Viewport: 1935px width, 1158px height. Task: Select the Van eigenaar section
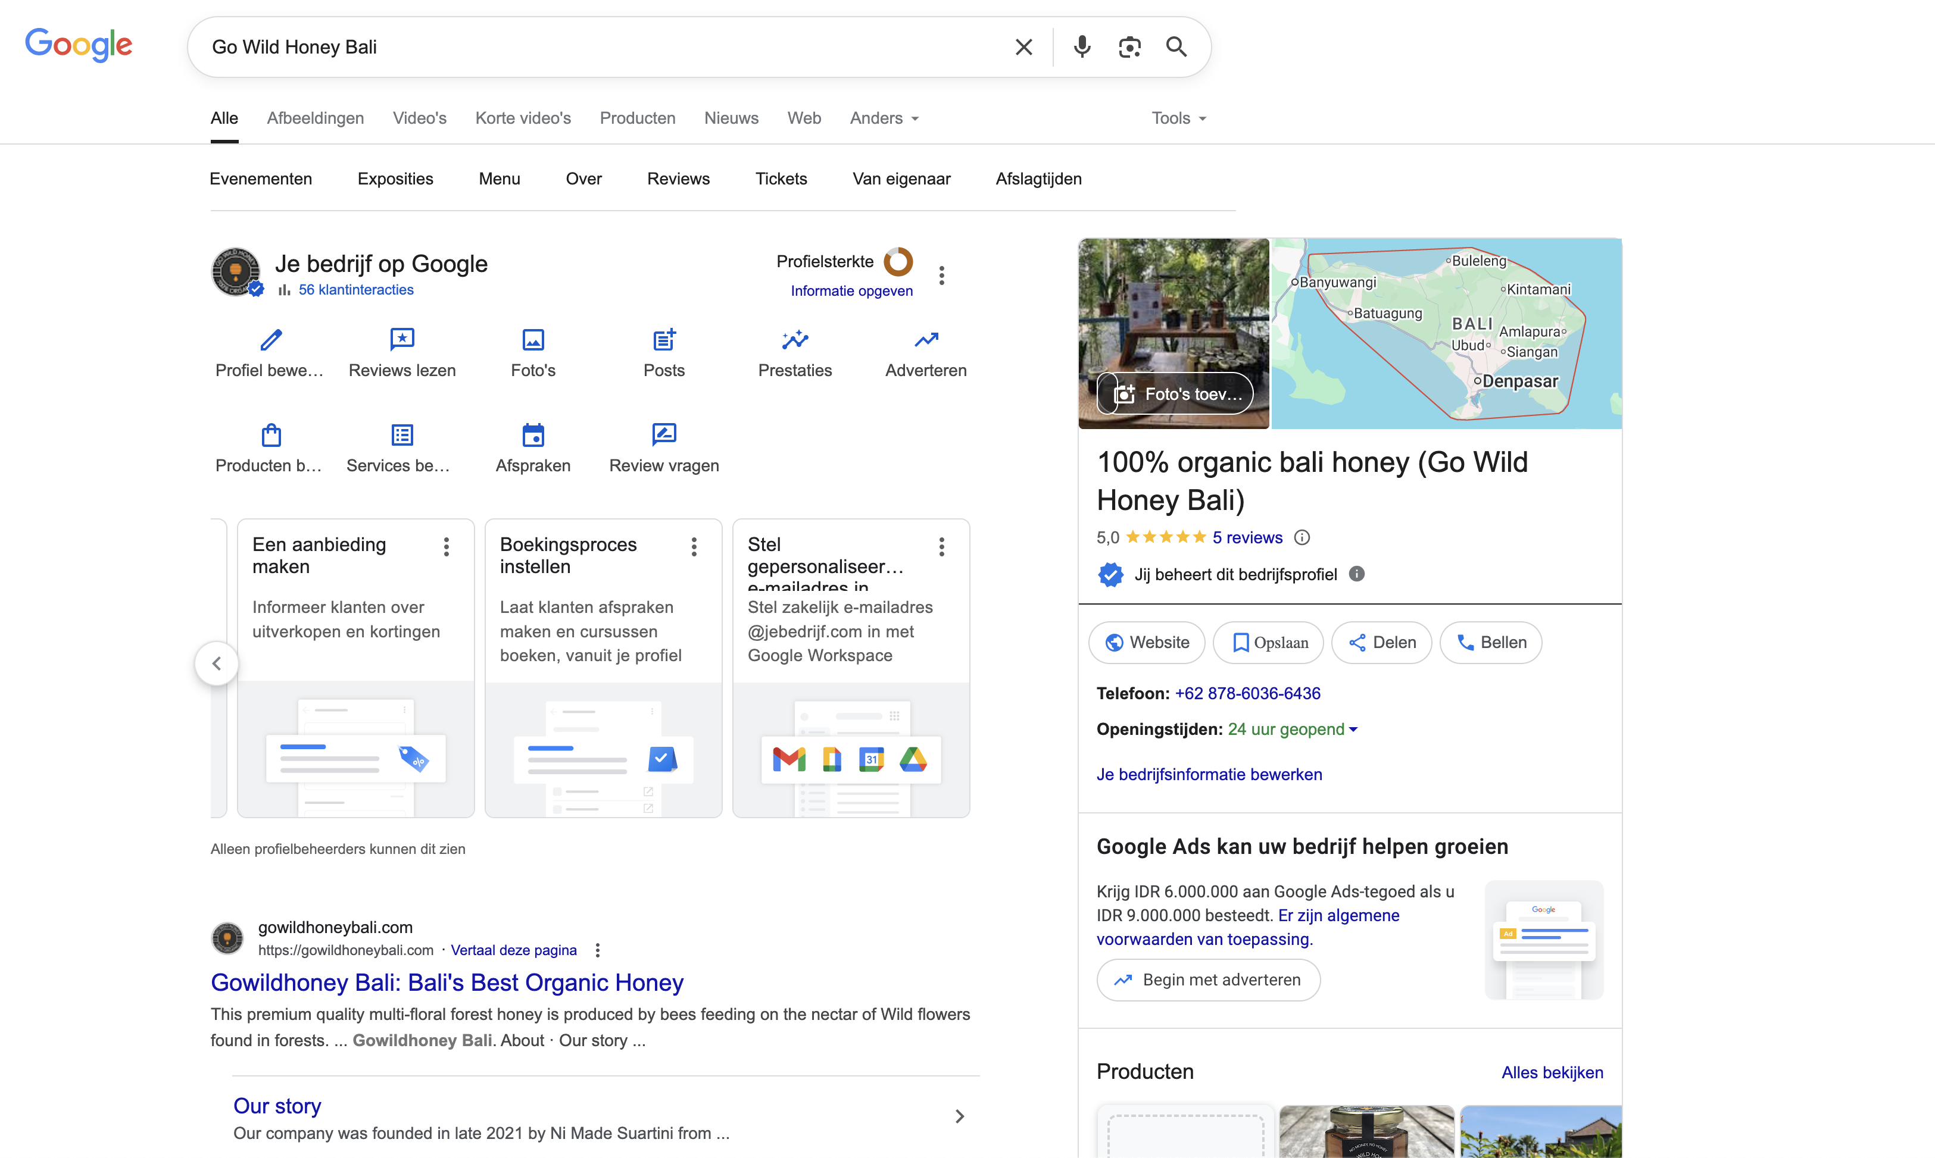901,179
